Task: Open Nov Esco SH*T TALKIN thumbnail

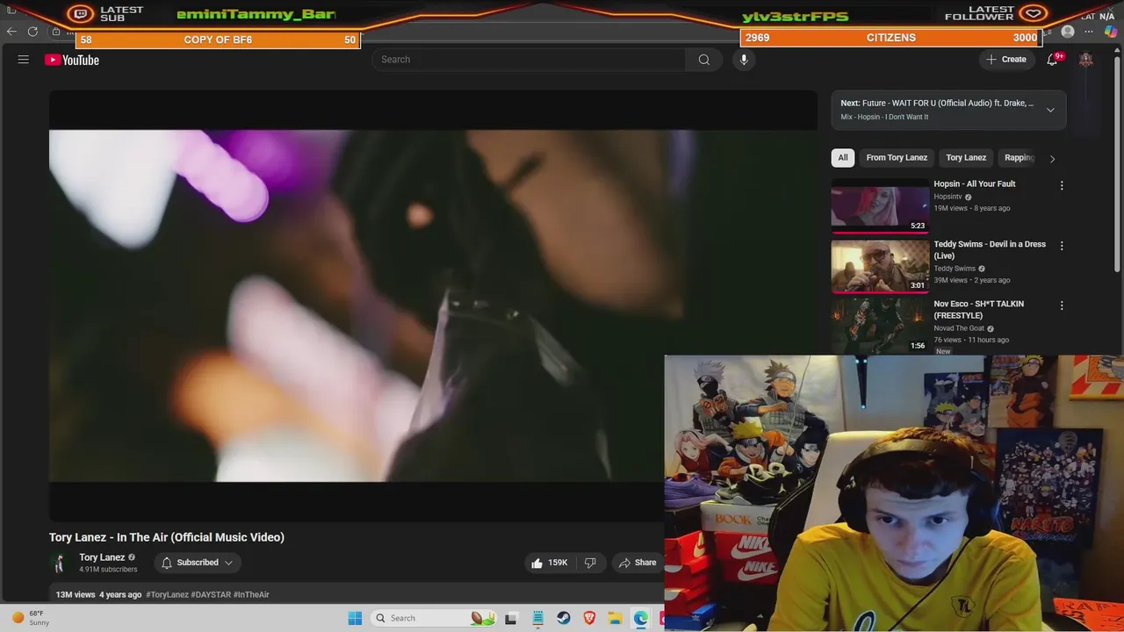Action: [880, 326]
